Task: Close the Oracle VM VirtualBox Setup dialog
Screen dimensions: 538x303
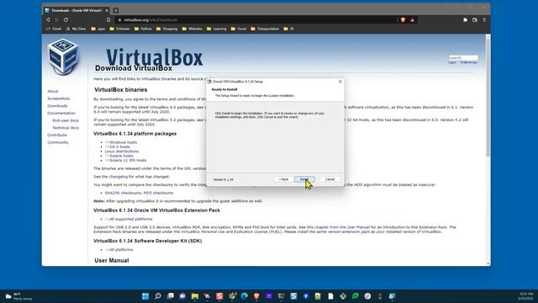Action: point(340,82)
